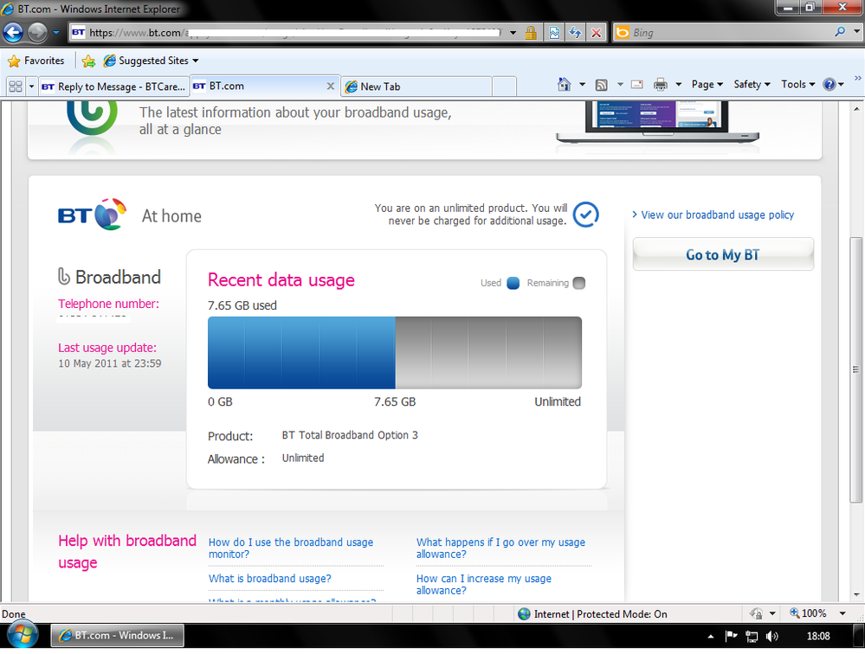This screenshot has width=865, height=654.
Task: Click the browser Back arrow button
Action: tap(14, 33)
